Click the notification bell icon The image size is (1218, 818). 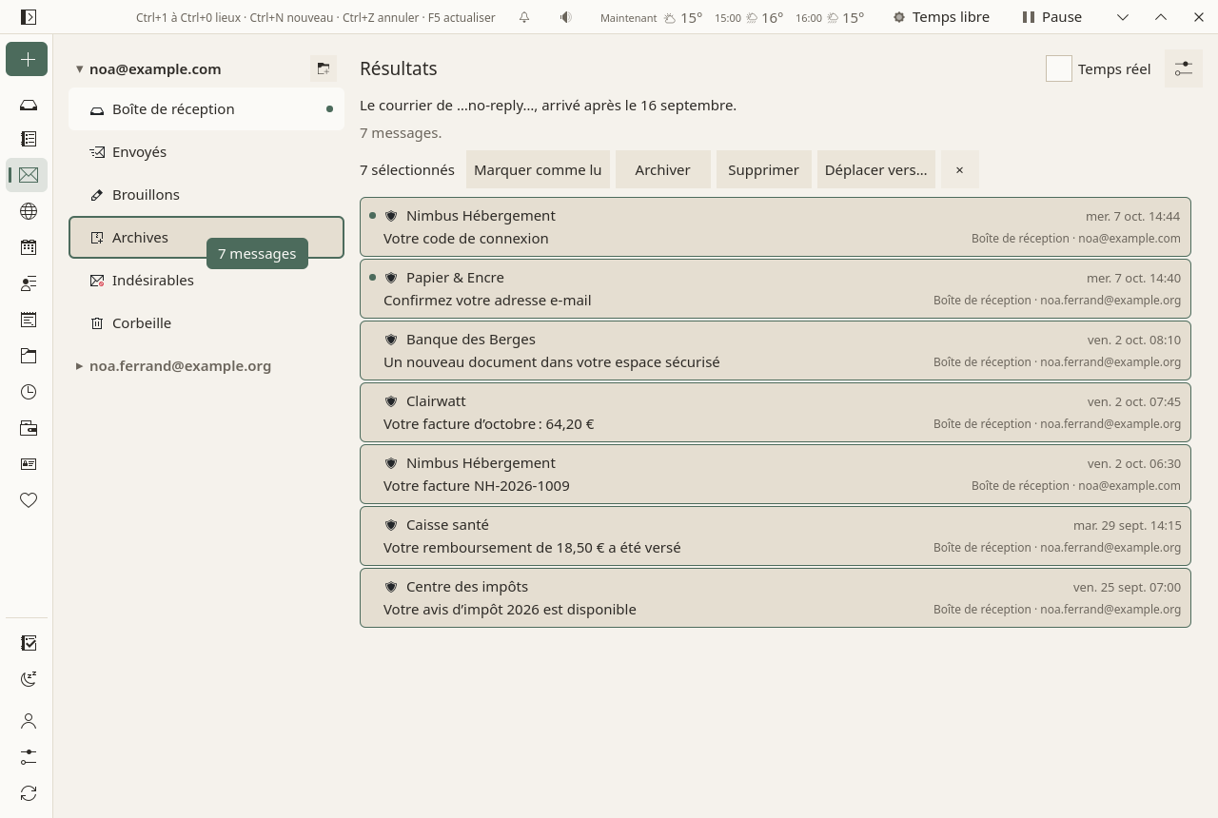click(524, 17)
